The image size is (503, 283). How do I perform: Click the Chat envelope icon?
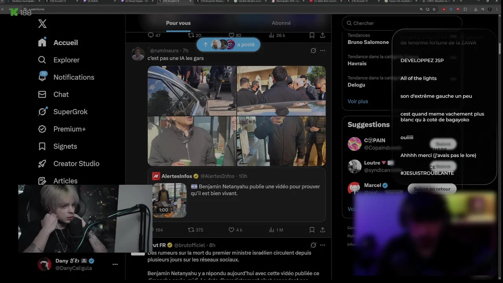coord(42,94)
